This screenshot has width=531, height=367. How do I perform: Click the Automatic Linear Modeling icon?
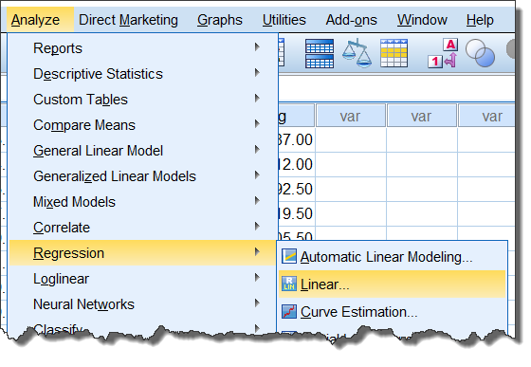tap(289, 256)
